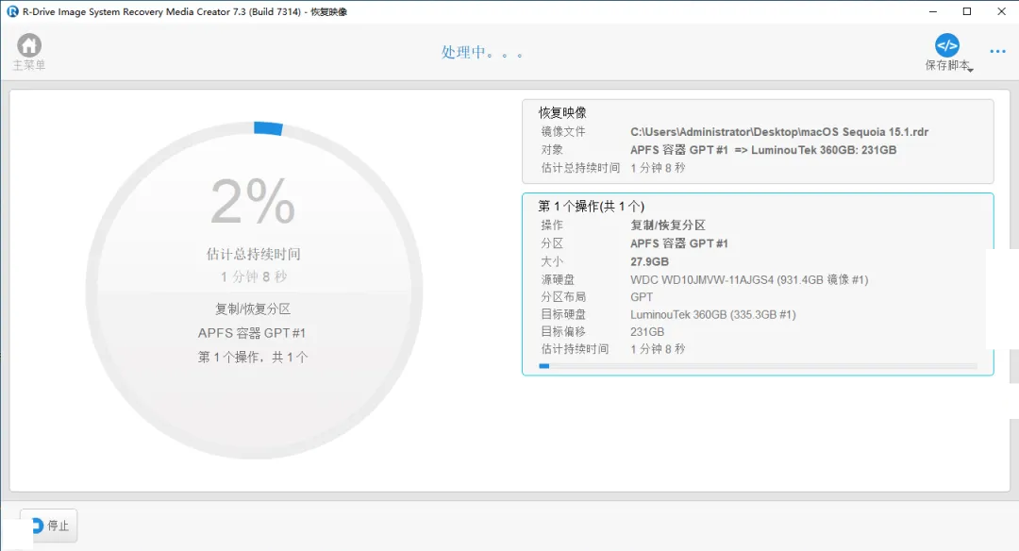The height and width of the screenshot is (551, 1019).
Task: Click APFS 容器 GPT #1 inside the circle
Action: point(252,333)
